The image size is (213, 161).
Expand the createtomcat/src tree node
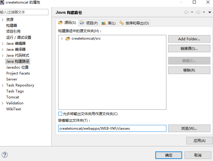pos(62,38)
